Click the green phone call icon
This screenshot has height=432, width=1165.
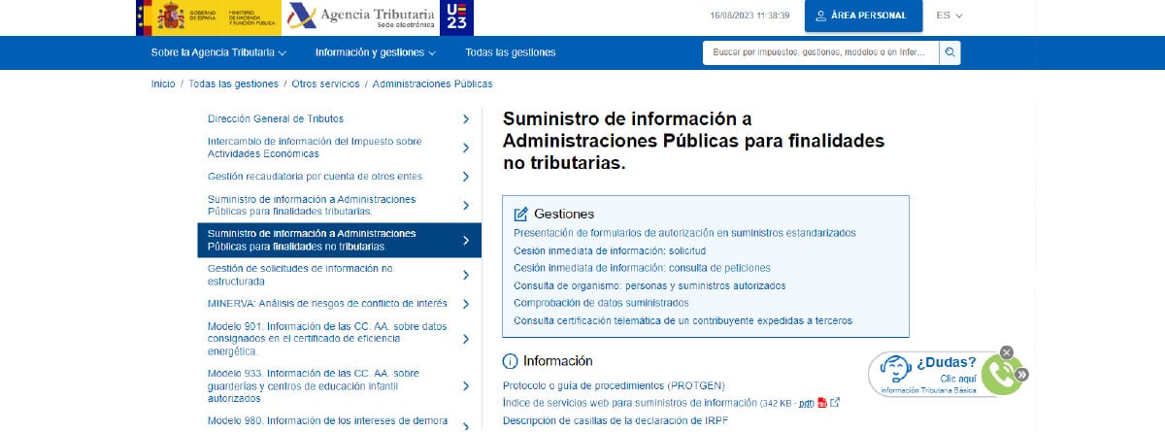(1001, 376)
